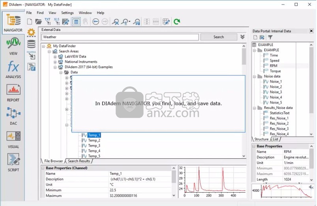The height and width of the screenshot is (206, 317).
Task: Switch to the Search Results tab
Action: point(79,161)
